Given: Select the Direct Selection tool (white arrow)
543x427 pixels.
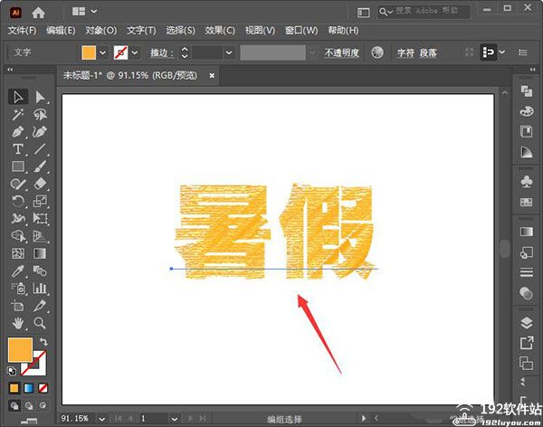Looking at the screenshot, I should (40, 97).
